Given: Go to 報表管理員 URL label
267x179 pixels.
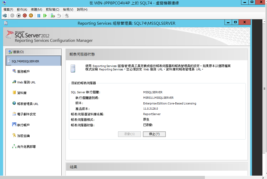Looking at the screenshot, I should 28,104.
